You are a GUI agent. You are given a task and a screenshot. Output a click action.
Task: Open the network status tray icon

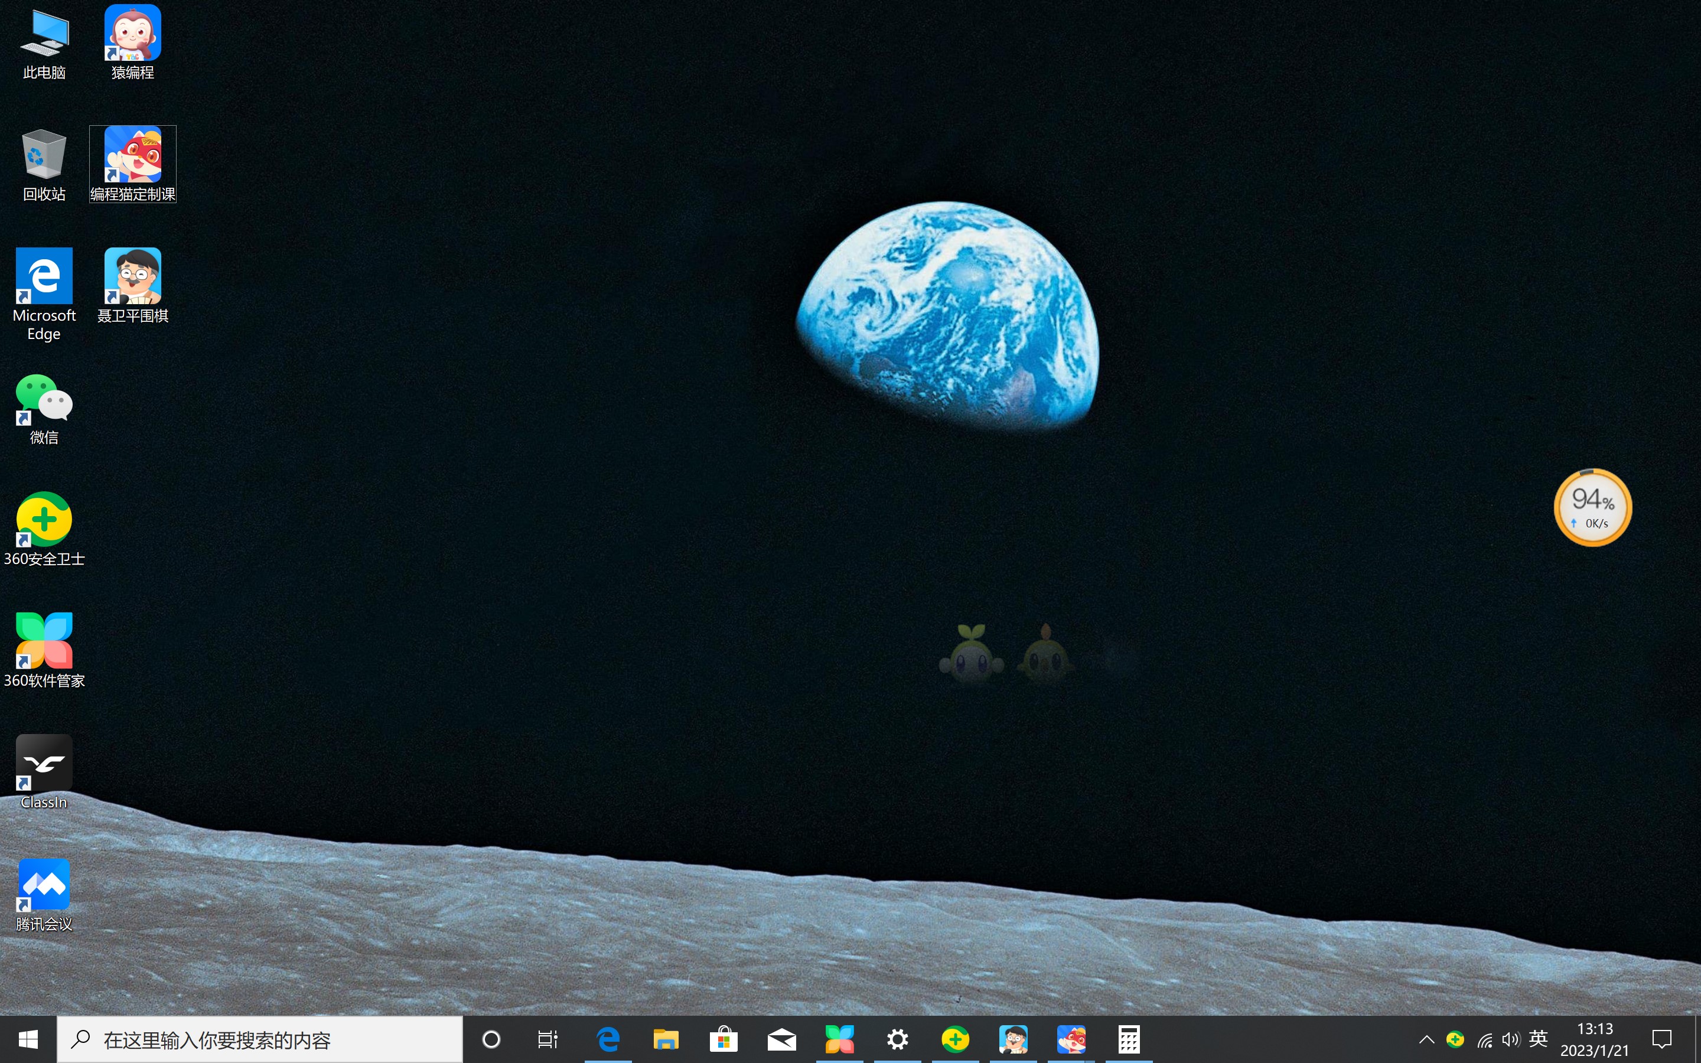point(1484,1040)
